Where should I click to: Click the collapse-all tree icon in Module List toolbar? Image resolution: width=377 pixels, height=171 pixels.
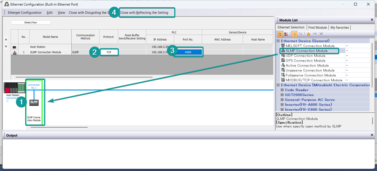coord(300,34)
